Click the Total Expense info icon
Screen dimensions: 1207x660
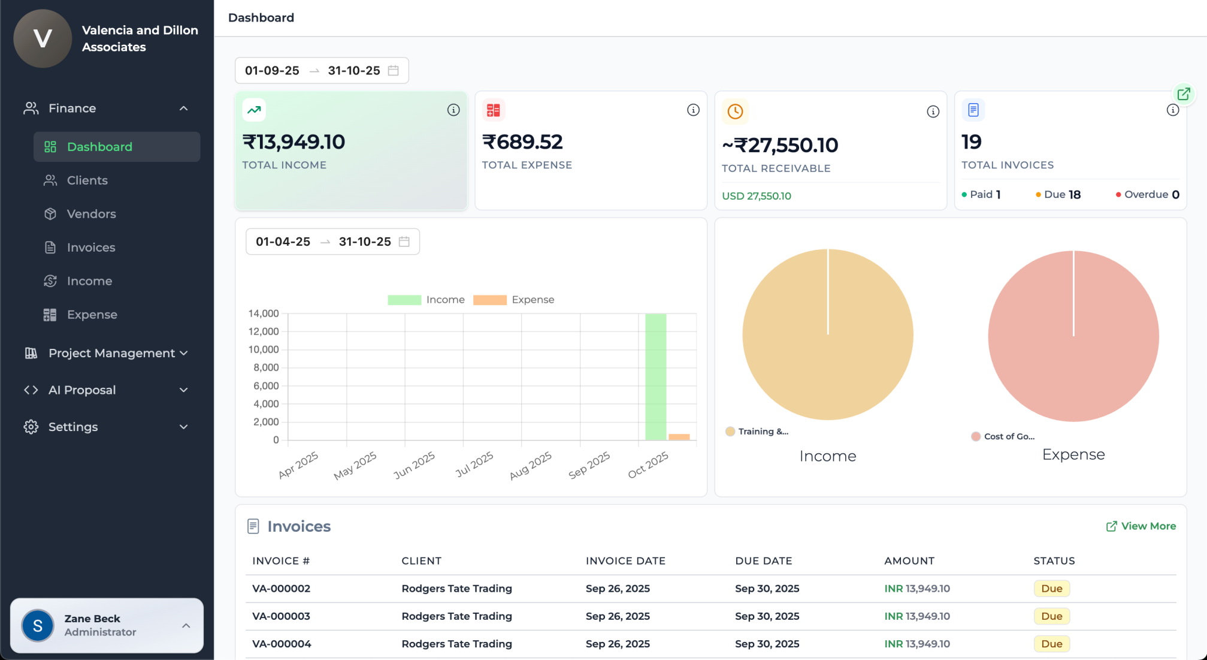[693, 110]
